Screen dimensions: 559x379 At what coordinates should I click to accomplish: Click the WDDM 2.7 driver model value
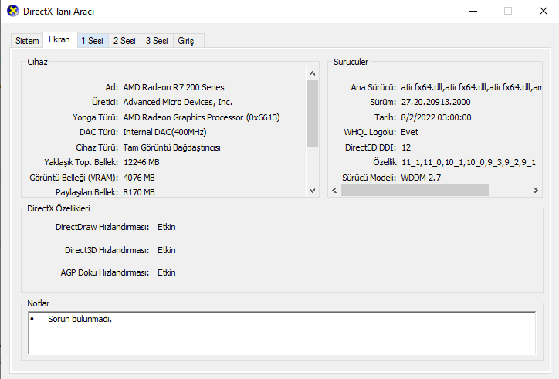click(x=421, y=178)
